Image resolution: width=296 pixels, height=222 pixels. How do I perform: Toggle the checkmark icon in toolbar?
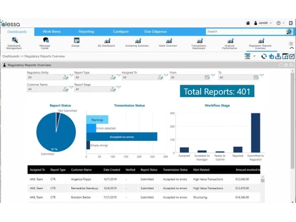pos(292,56)
